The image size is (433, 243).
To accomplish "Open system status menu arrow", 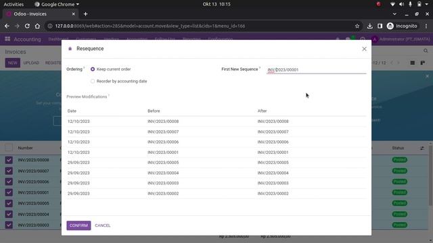I will click(x=427, y=4).
